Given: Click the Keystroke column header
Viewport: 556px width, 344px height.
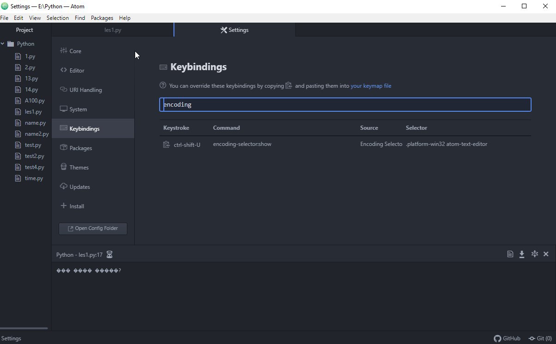Looking at the screenshot, I should [x=176, y=128].
